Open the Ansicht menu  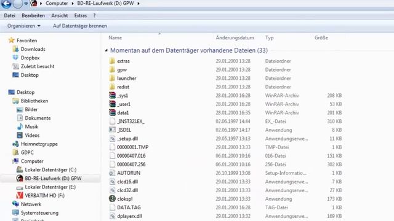coord(60,15)
